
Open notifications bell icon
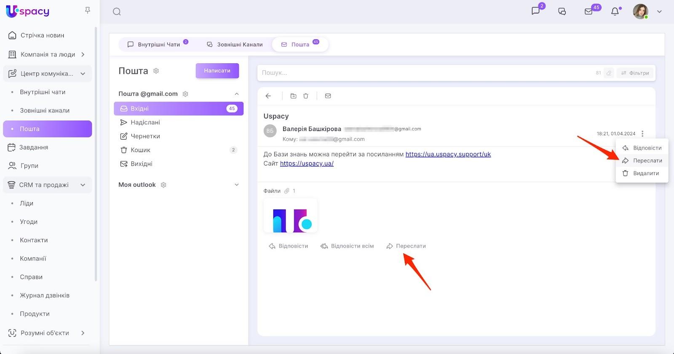tap(615, 12)
